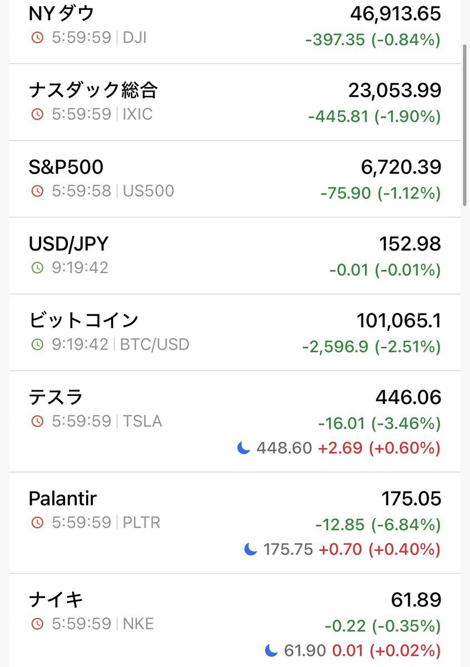The width and height of the screenshot is (470, 667).
Task: Open the ナスダック総合 index row
Action: point(93,90)
